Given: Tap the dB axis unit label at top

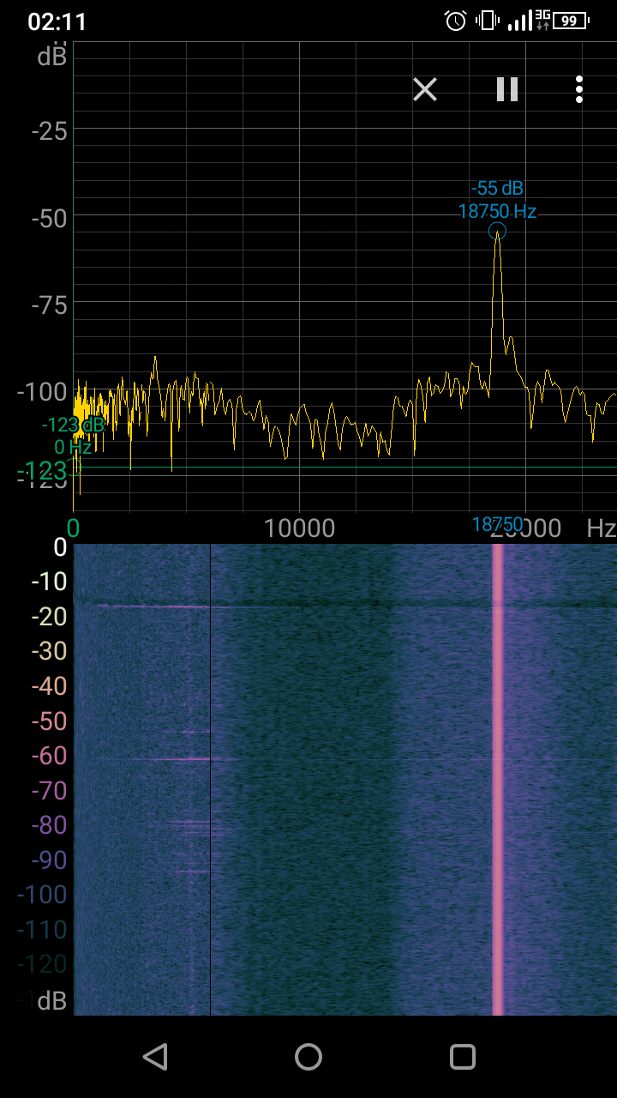Looking at the screenshot, I should pos(52,57).
